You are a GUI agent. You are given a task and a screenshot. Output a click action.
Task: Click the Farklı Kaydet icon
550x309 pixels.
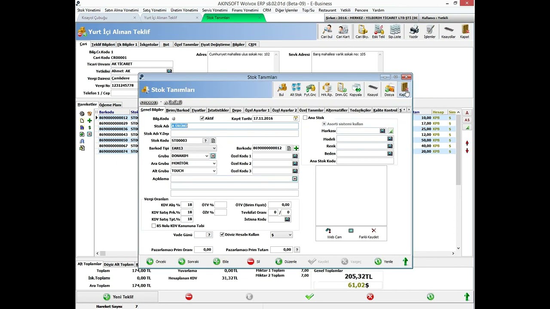[369, 233]
